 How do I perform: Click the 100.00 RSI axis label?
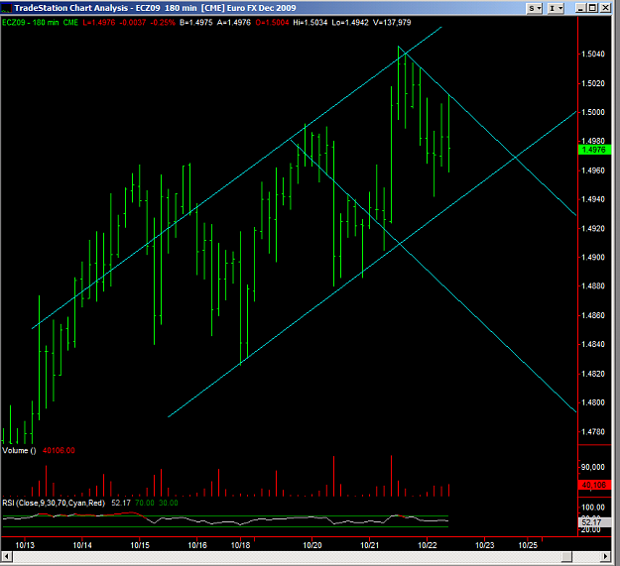[x=592, y=508]
